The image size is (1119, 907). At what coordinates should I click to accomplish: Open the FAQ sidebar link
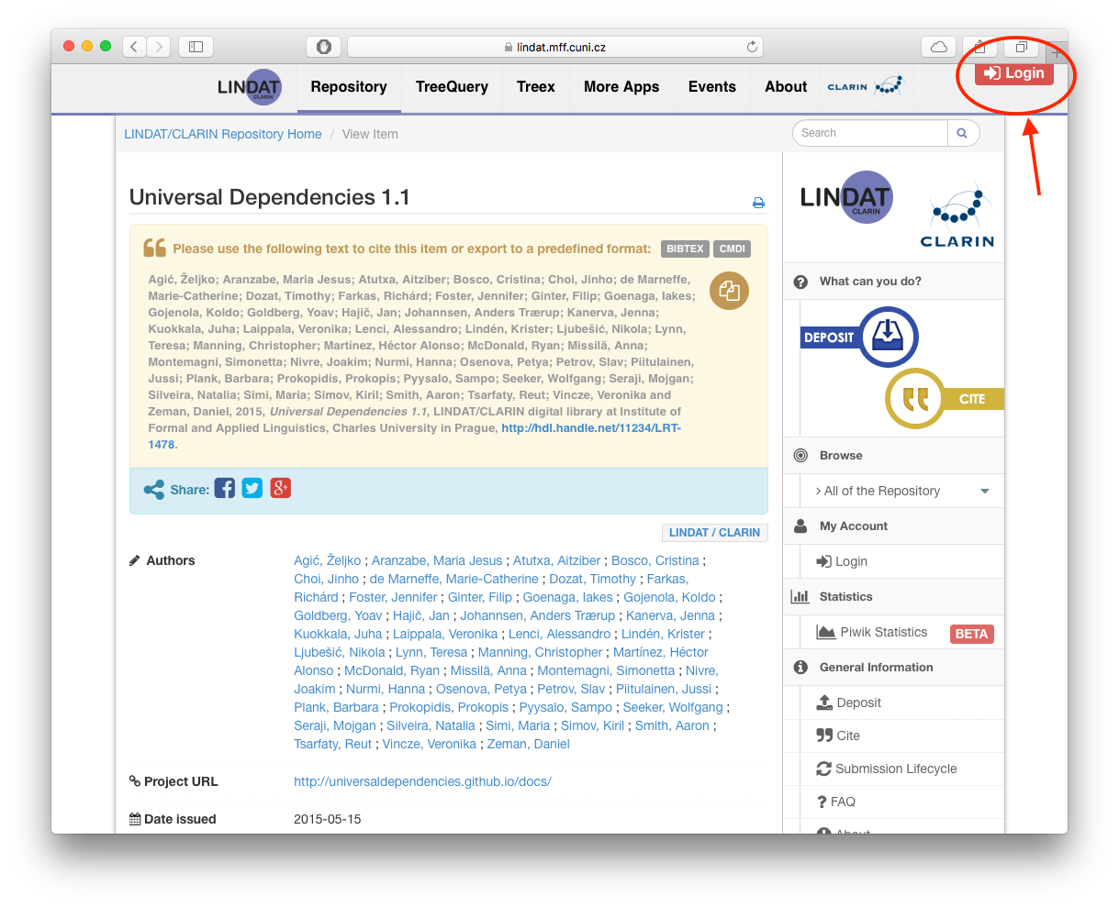[836, 802]
